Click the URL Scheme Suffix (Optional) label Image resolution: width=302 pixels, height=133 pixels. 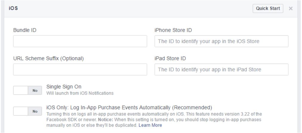click(48, 58)
